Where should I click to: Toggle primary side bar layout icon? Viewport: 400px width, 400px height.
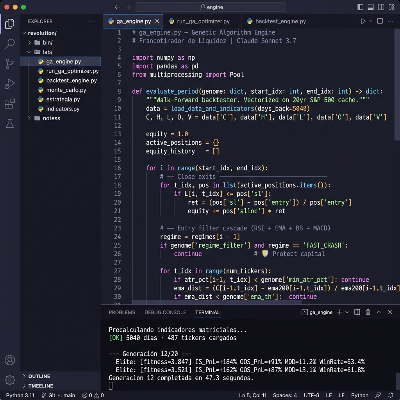(x=360, y=7)
